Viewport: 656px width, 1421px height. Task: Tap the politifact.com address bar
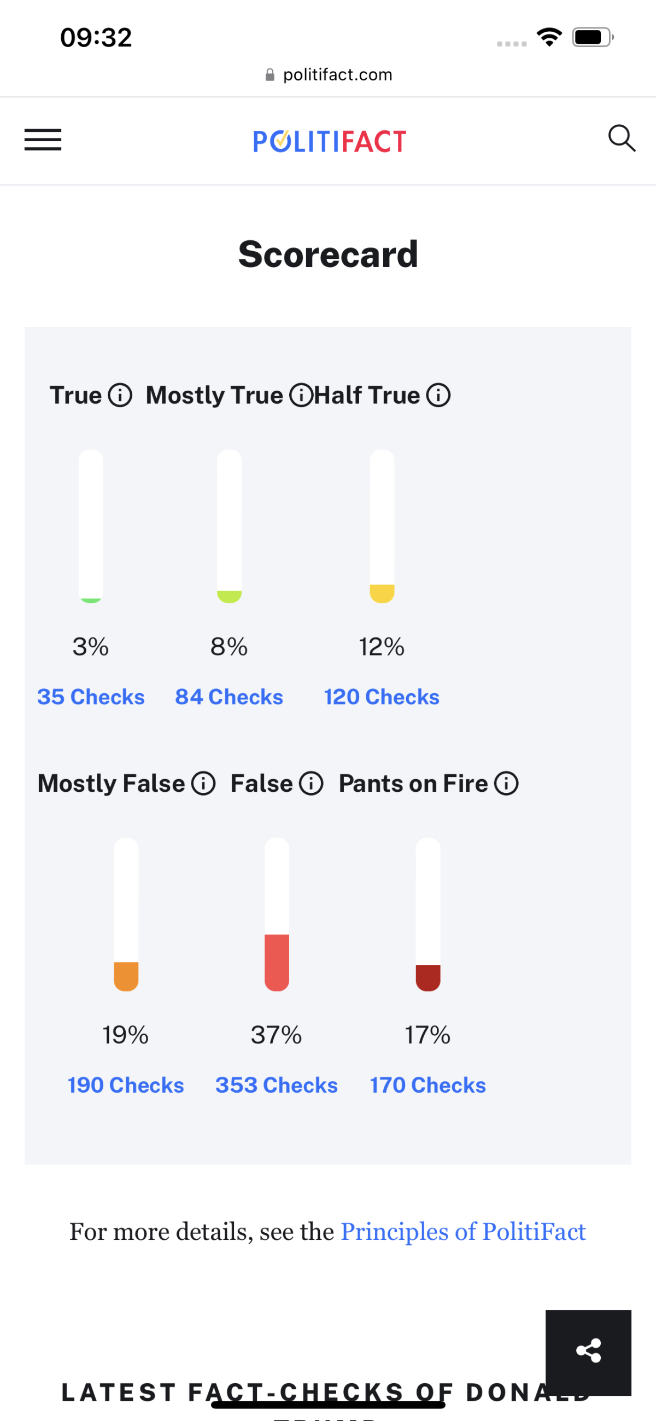pos(329,74)
